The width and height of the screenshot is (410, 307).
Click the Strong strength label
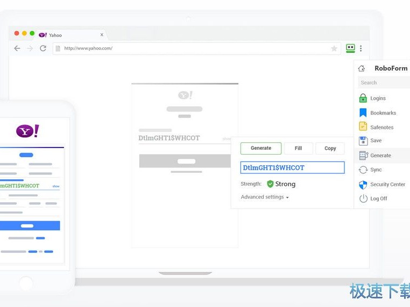pyautogui.click(x=285, y=184)
